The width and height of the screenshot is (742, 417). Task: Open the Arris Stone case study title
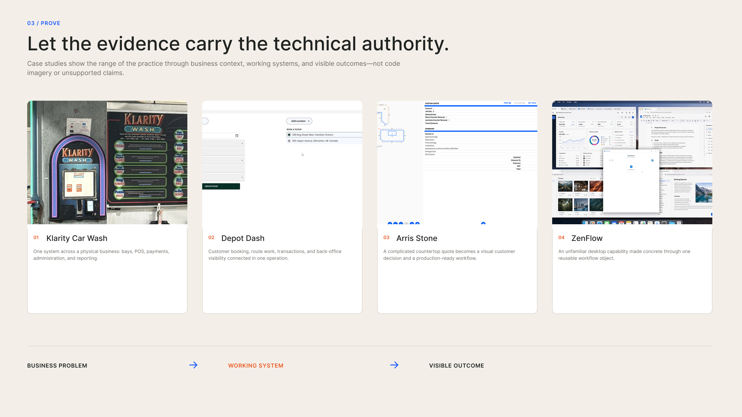(417, 238)
